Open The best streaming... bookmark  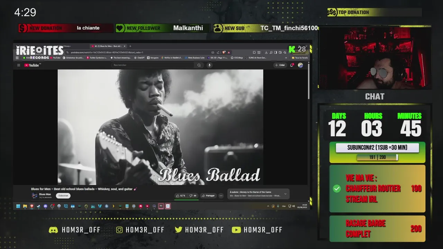(120, 58)
